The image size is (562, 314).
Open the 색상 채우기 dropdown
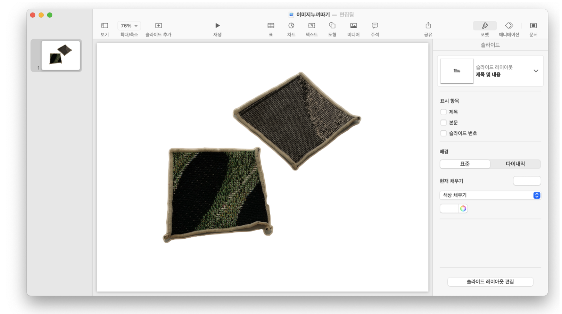[x=490, y=195]
